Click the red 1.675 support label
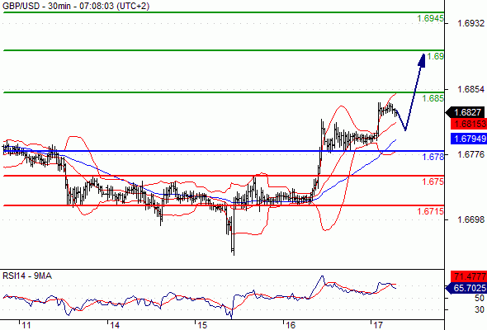The image size is (487, 330). pos(433,181)
